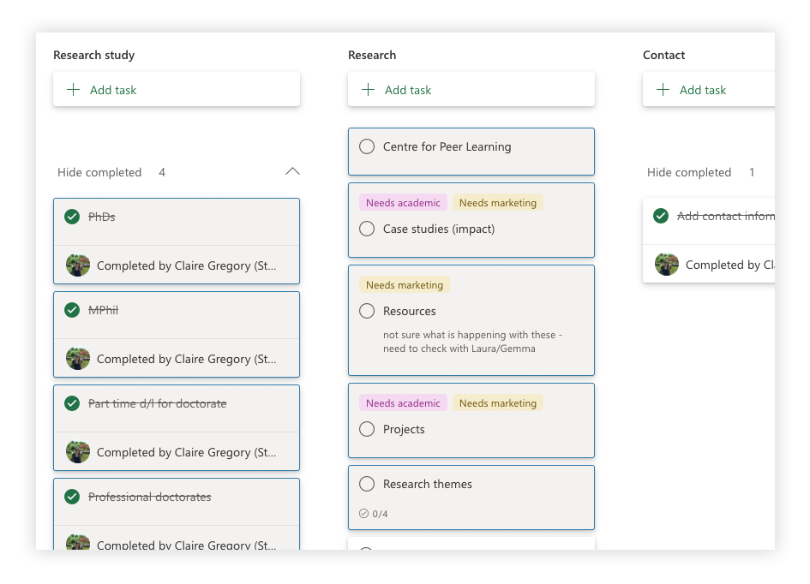Click the plus icon beside Add task in Contact column
This screenshot has height=584, width=810.
(x=663, y=89)
